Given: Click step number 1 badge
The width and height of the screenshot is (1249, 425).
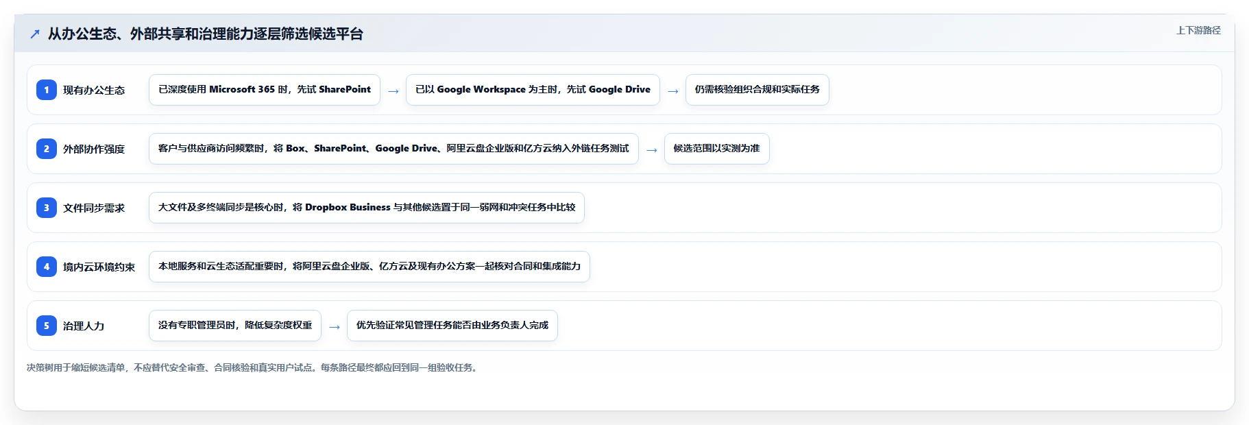Looking at the screenshot, I should tap(47, 90).
